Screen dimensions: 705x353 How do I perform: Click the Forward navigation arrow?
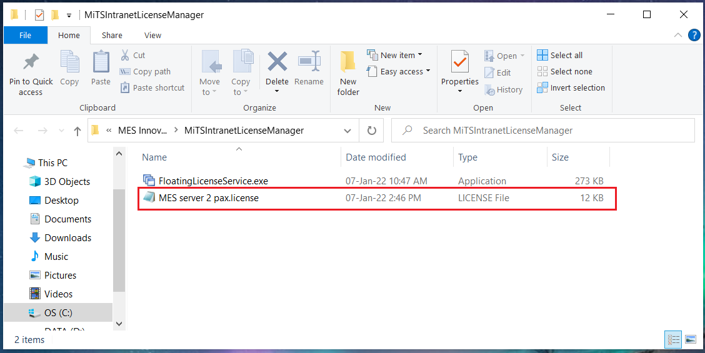click(x=42, y=131)
